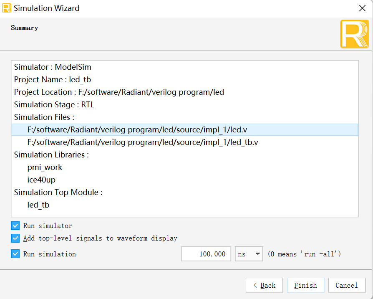Select the led.v simulation file row

(185, 130)
